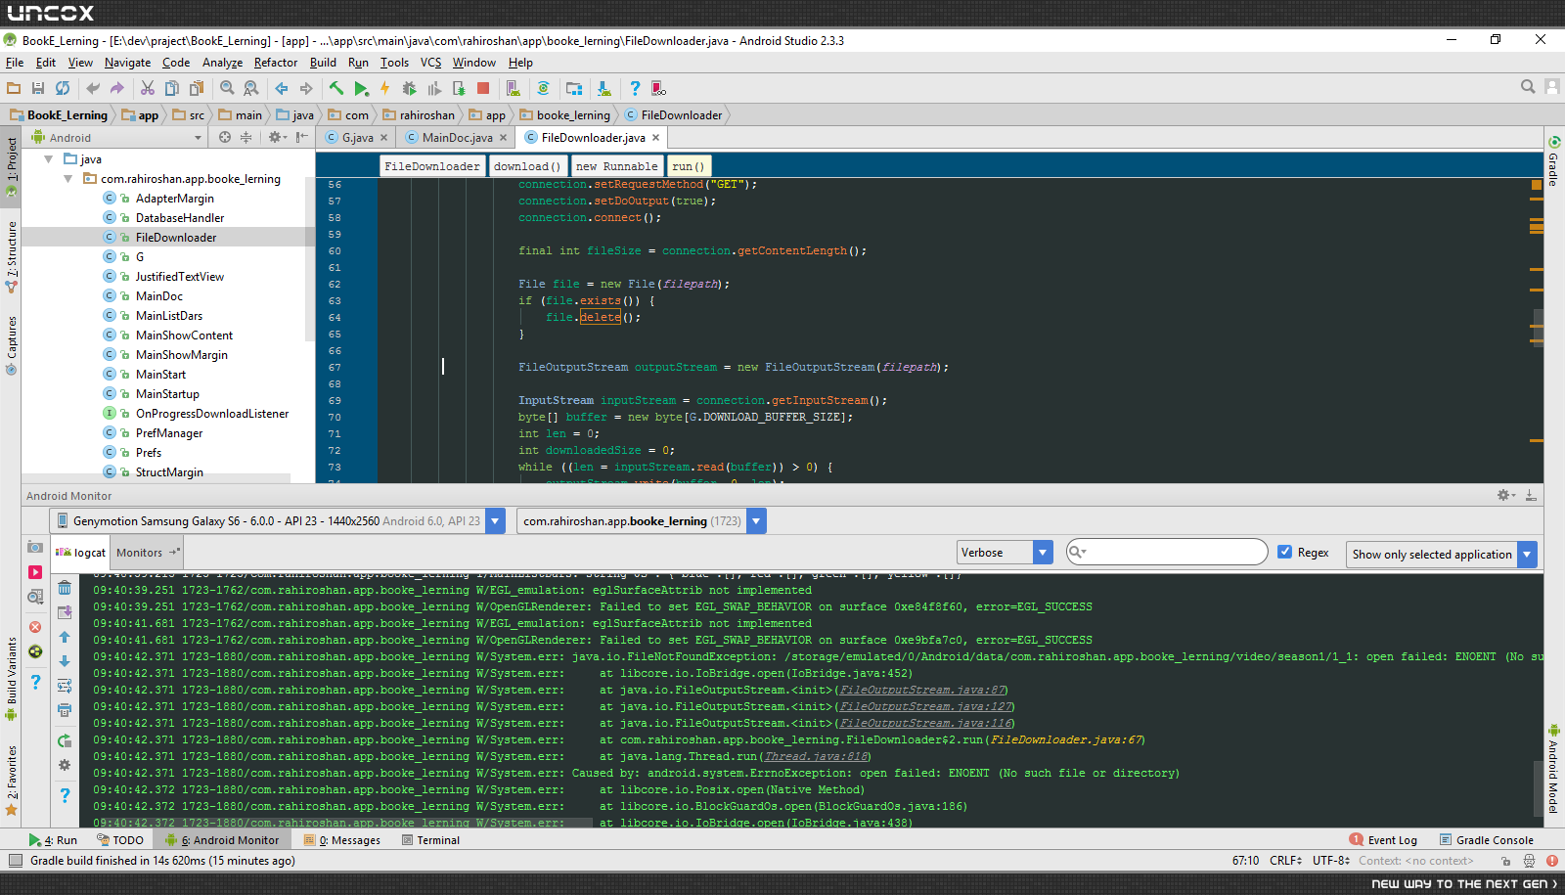Click the Terminate Application red icon

pos(35,627)
